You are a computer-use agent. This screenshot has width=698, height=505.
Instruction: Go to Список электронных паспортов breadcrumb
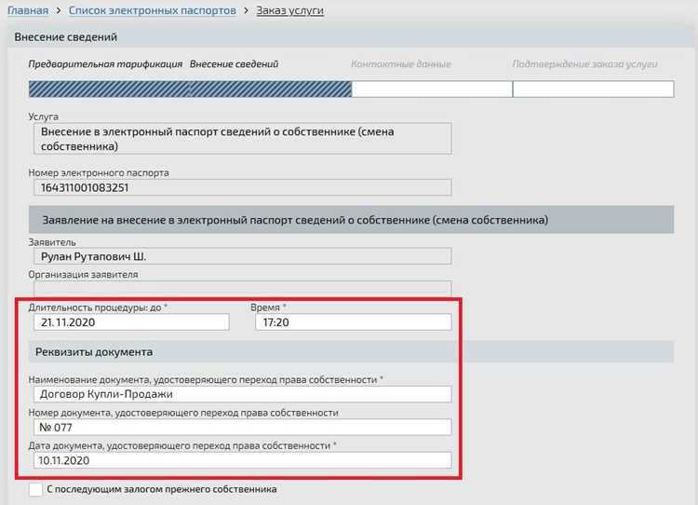[x=153, y=10]
